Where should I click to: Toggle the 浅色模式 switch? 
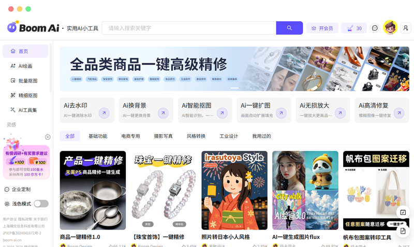41,204
